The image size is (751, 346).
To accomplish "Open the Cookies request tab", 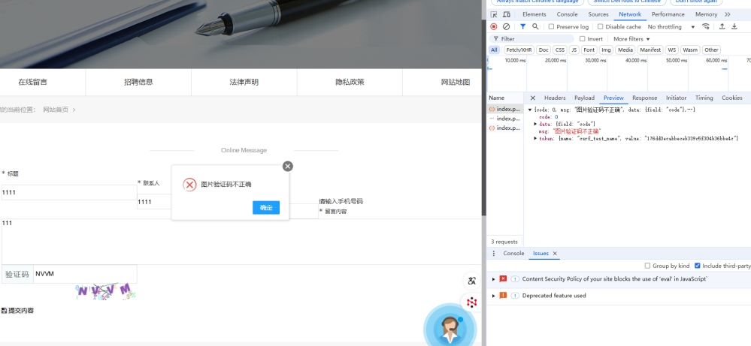I will pyautogui.click(x=732, y=98).
